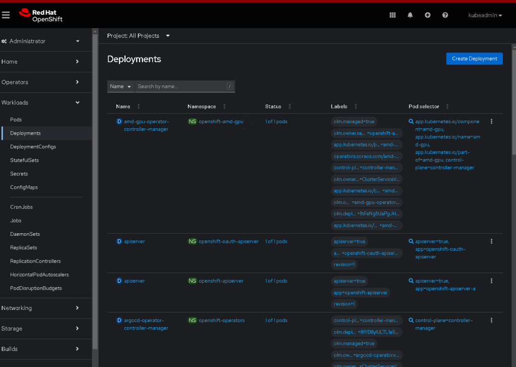Viewport: 516px width, 367px height.
Task: Open Jobs in the sidebar
Action: point(16,221)
